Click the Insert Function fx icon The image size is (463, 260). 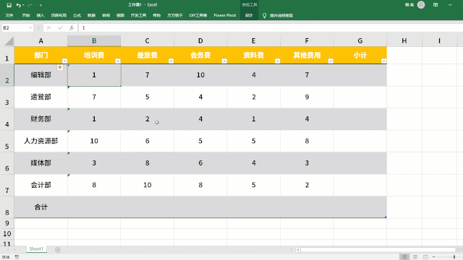pos(72,27)
